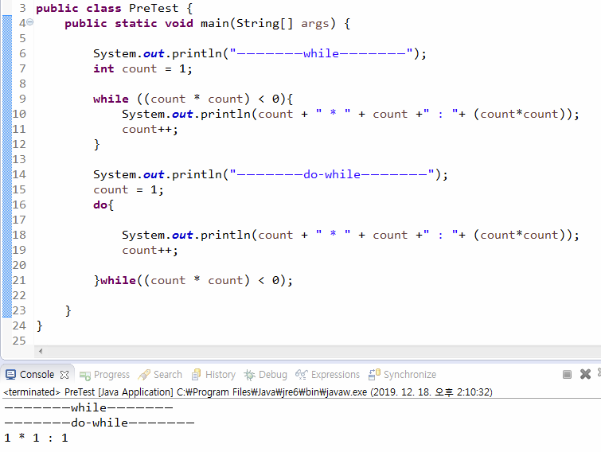This screenshot has width=601, height=452.
Task: Click the Progress tab icon
Action: coord(85,376)
